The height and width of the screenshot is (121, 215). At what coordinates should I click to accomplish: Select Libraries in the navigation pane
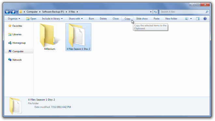pyautogui.click(x=17, y=34)
